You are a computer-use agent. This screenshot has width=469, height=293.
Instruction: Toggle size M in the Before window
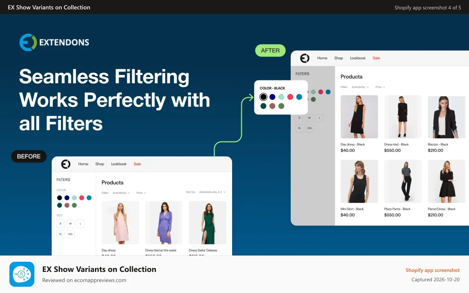[x=70, y=224]
